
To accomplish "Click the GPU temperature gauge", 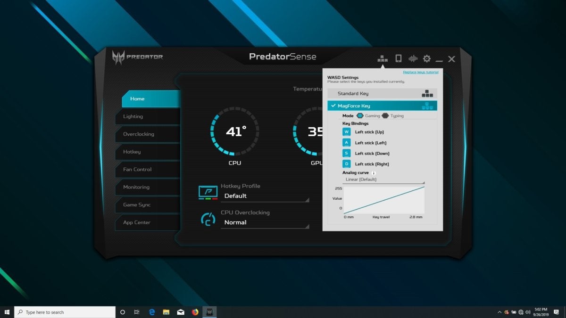I will click(x=308, y=131).
